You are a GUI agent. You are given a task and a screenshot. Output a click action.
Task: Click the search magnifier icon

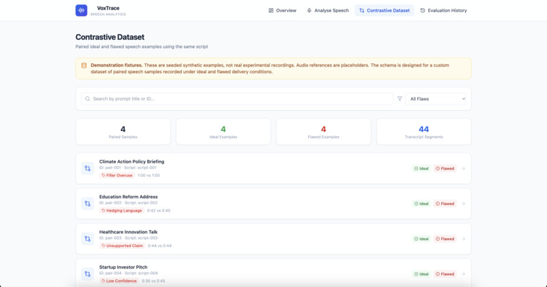coord(88,98)
